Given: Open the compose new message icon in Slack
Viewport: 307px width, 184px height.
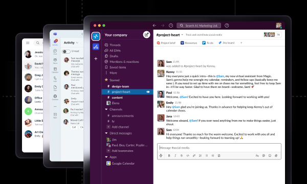Looking at the screenshot, I should (x=146, y=35).
